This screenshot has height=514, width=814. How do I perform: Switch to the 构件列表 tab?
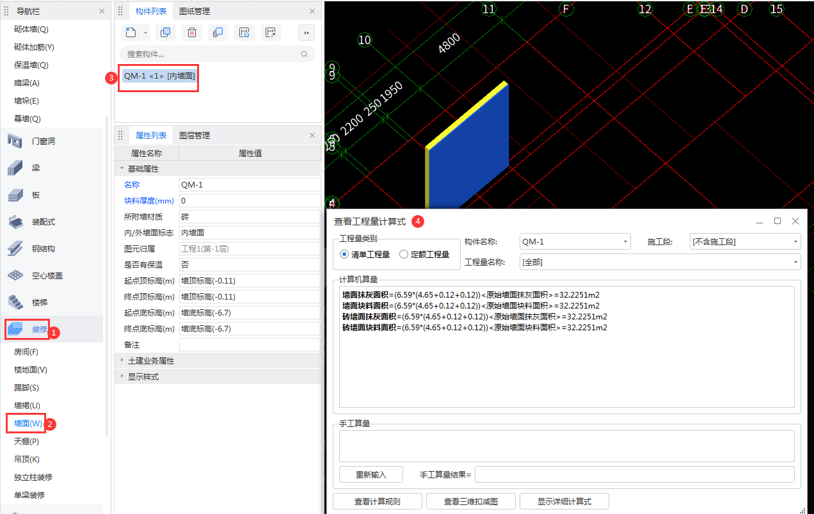(151, 12)
